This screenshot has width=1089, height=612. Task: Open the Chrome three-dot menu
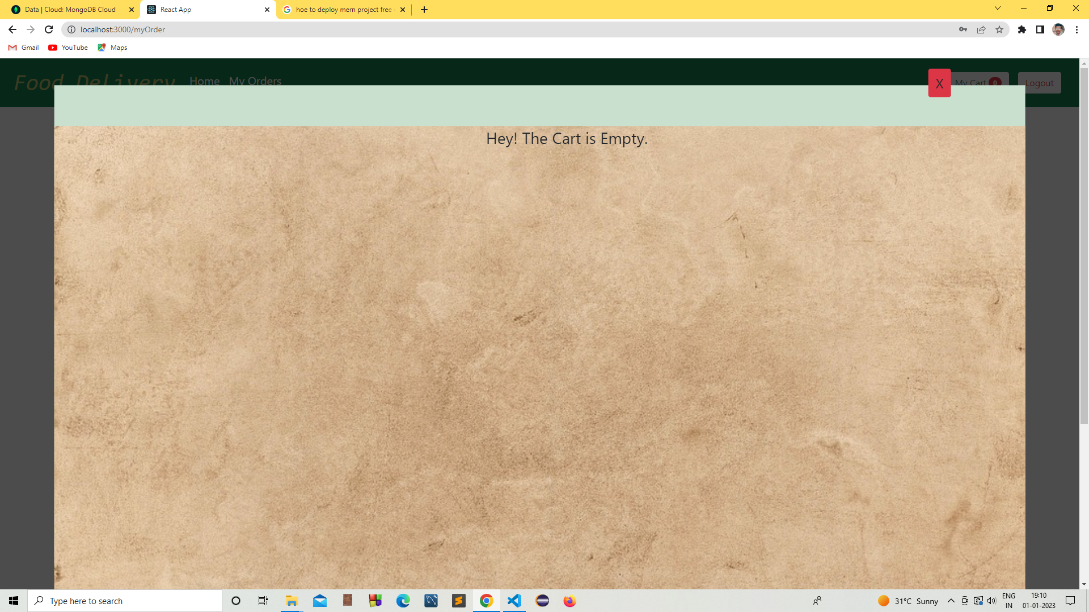[x=1077, y=29]
